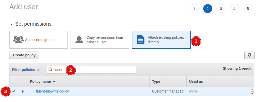Go to wizard step 5
The image size is (262, 102).
pyautogui.click(x=248, y=8)
